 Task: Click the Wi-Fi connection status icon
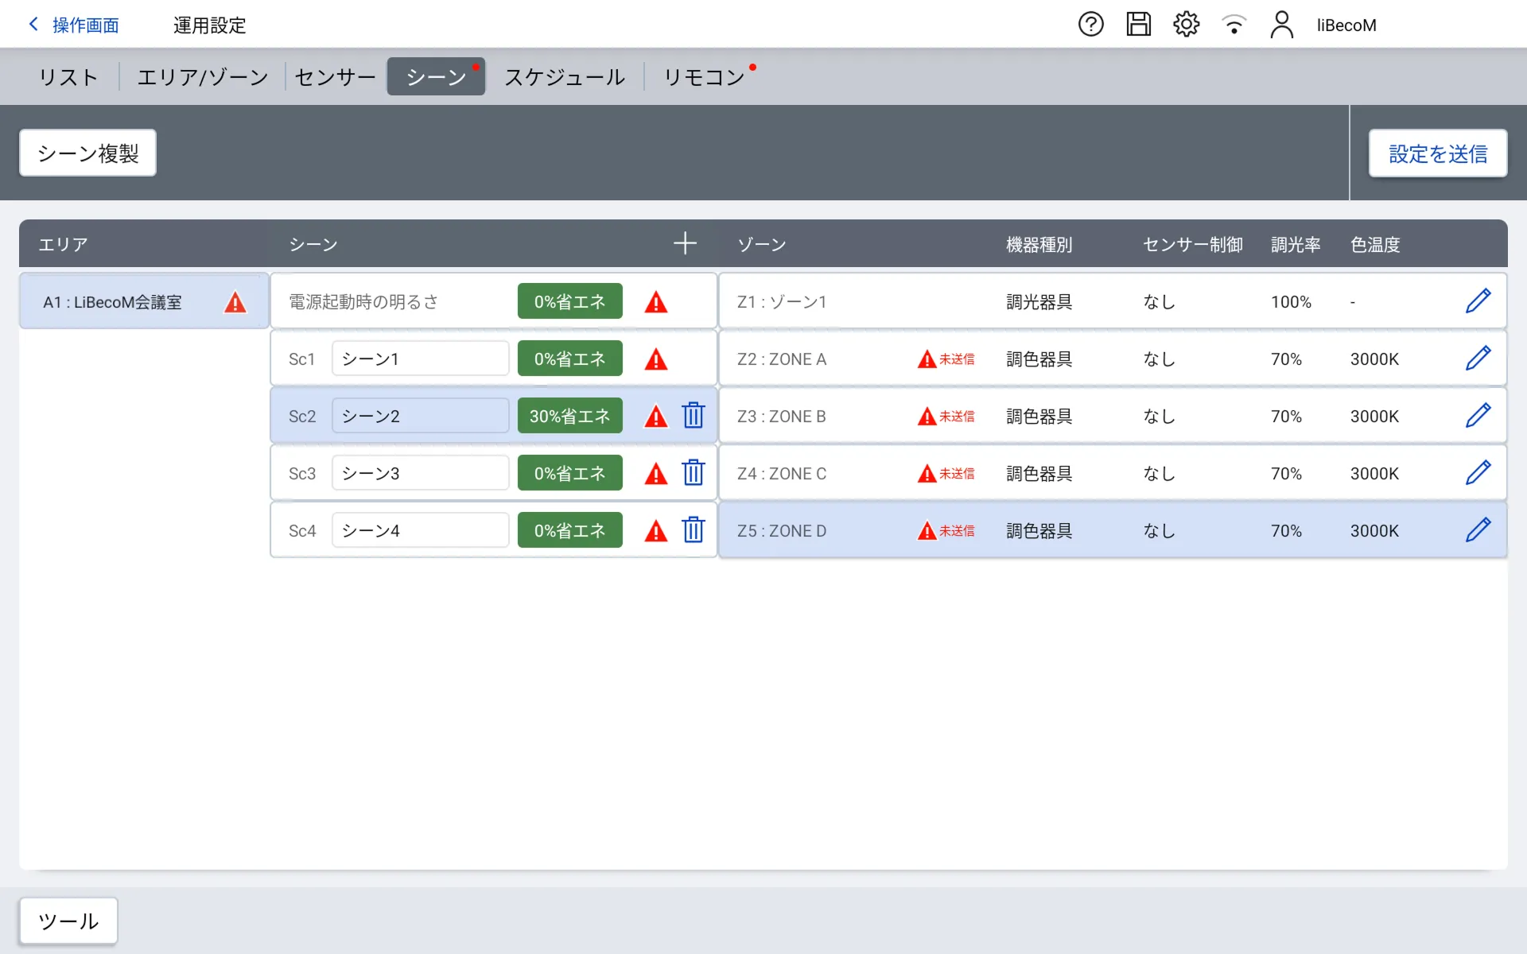tap(1234, 25)
